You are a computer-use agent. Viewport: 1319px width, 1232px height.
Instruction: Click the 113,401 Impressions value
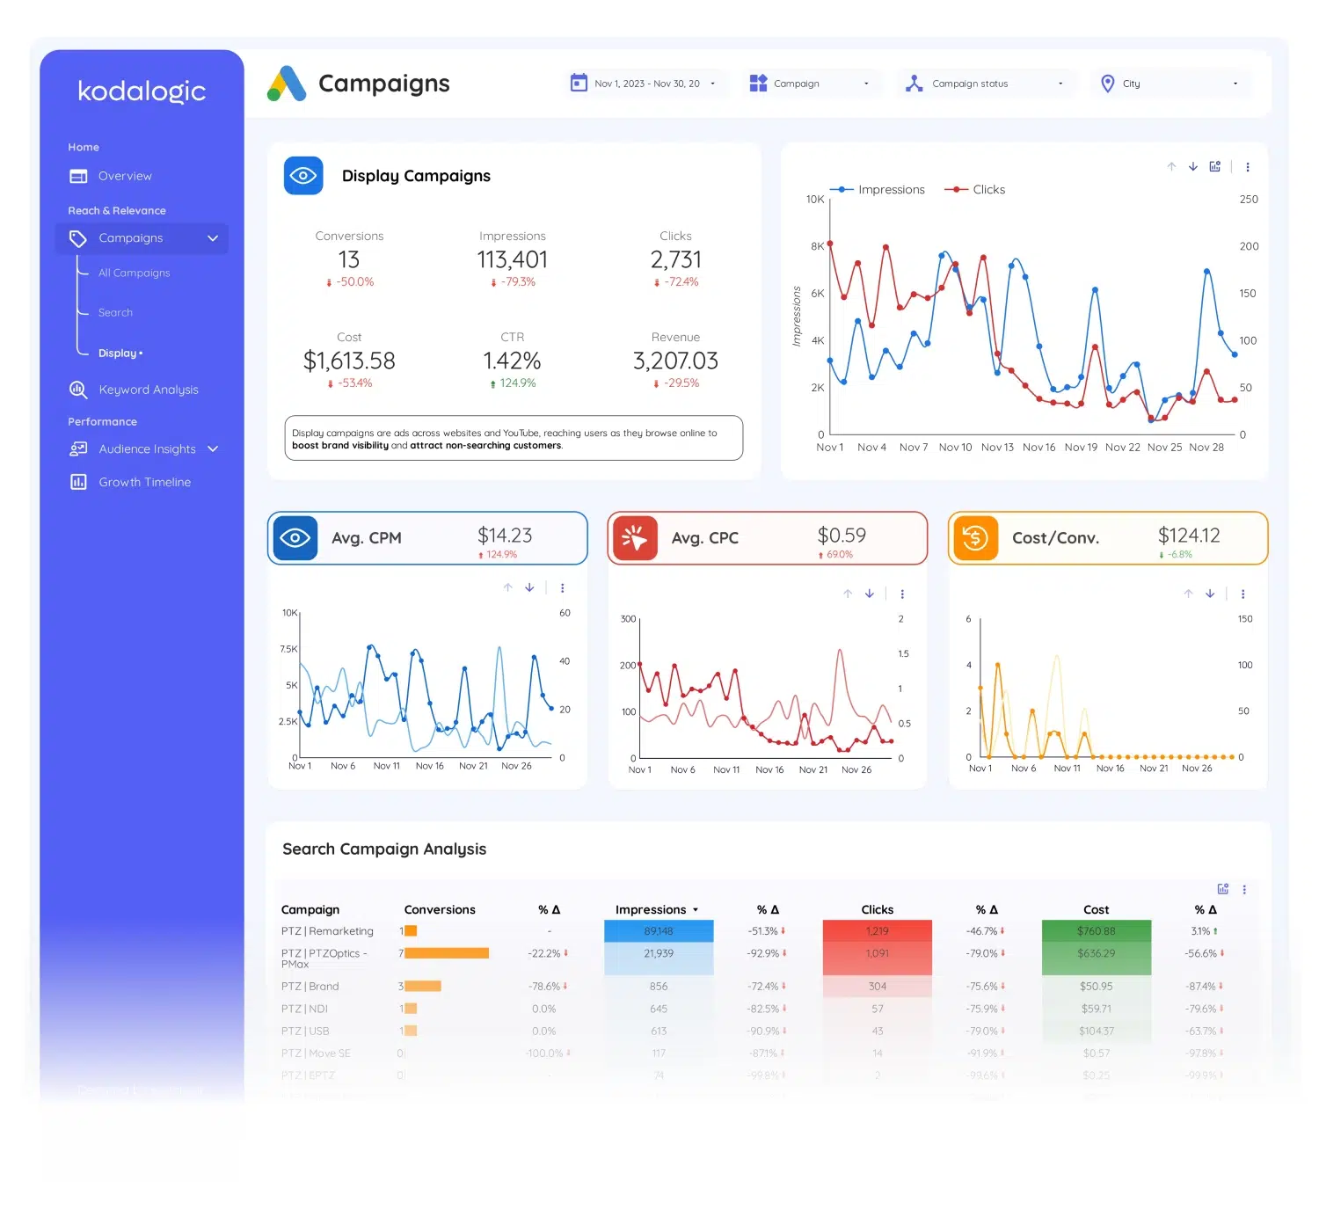pos(513,259)
